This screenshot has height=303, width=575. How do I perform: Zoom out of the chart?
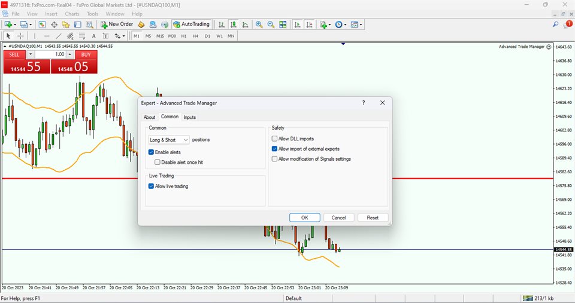click(x=271, y=25)
